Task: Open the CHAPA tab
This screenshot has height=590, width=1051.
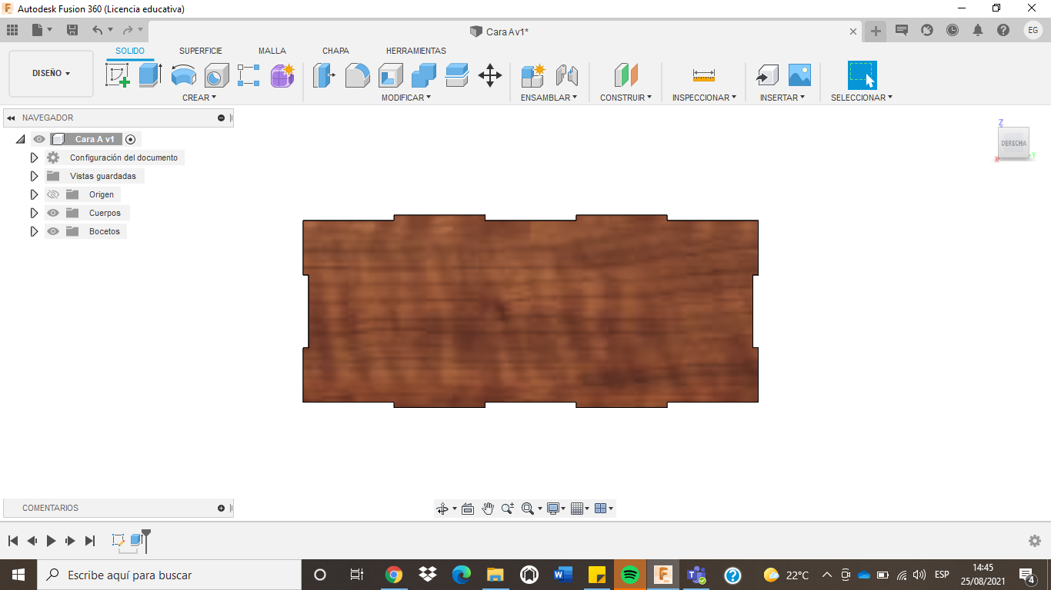Action: click(x=335, y=51)
